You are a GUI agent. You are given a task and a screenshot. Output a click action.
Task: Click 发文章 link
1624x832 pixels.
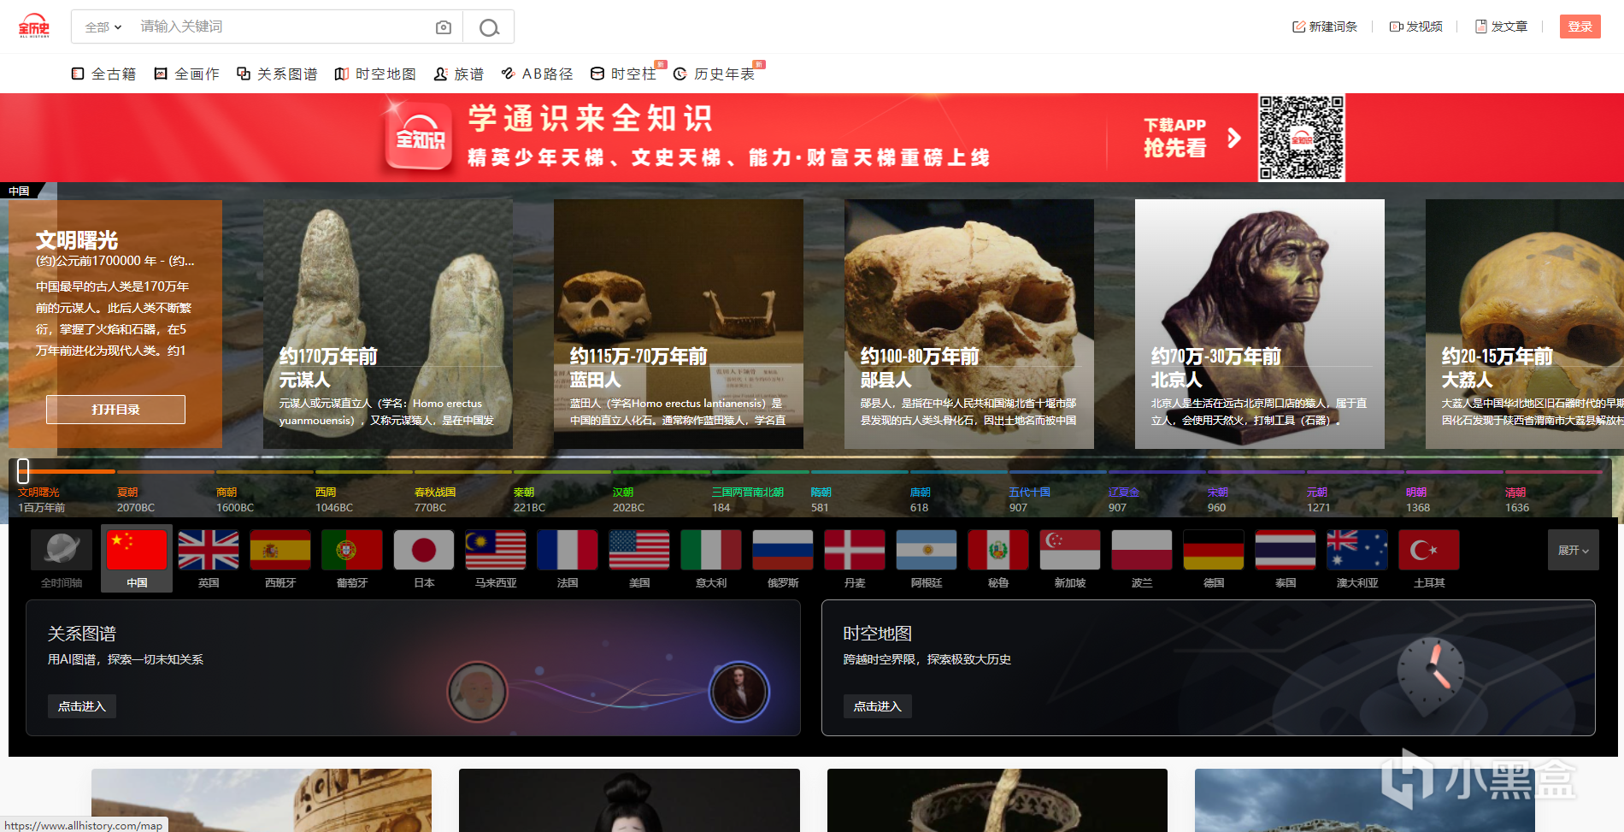point(1502,27)
